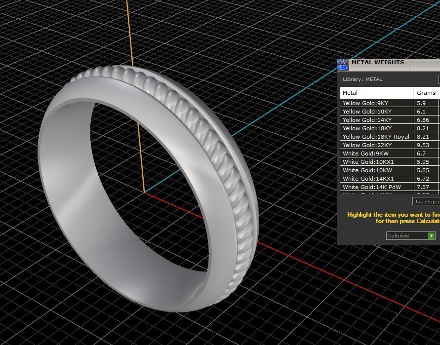This screenshot has width=440, height=345.
Task: Click the Metal Weights scale icon
Action: 342,65
